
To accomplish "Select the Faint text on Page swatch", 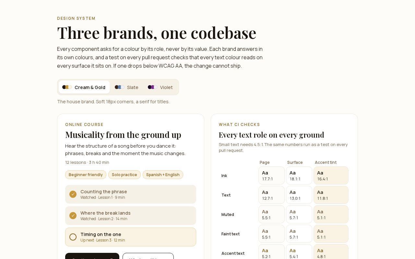I will click(271, 234).
